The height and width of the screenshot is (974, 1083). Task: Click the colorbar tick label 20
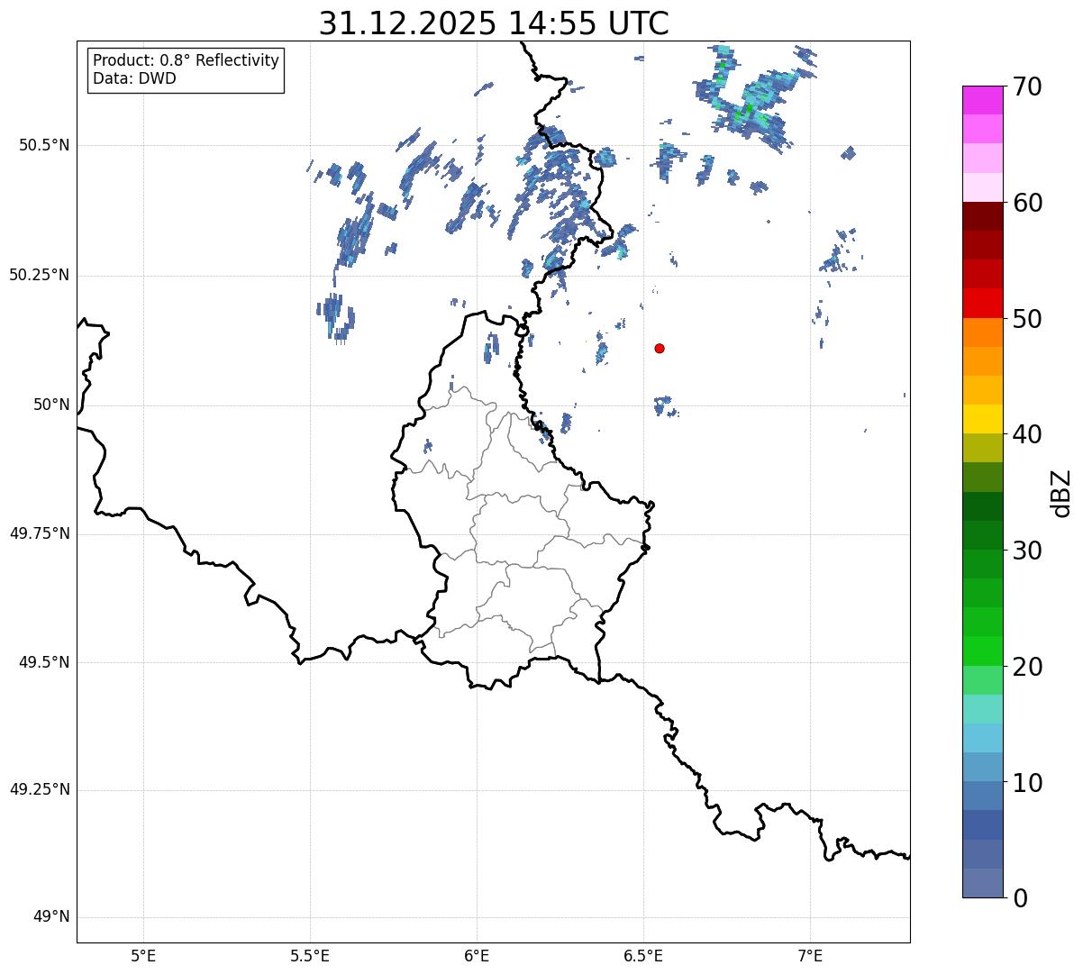pyautogui.click(x=1027, y=667)
